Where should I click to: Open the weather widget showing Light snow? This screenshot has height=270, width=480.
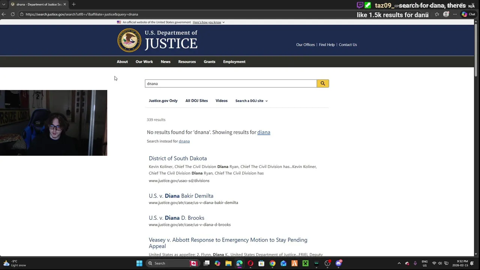click(x=14, y=263)
